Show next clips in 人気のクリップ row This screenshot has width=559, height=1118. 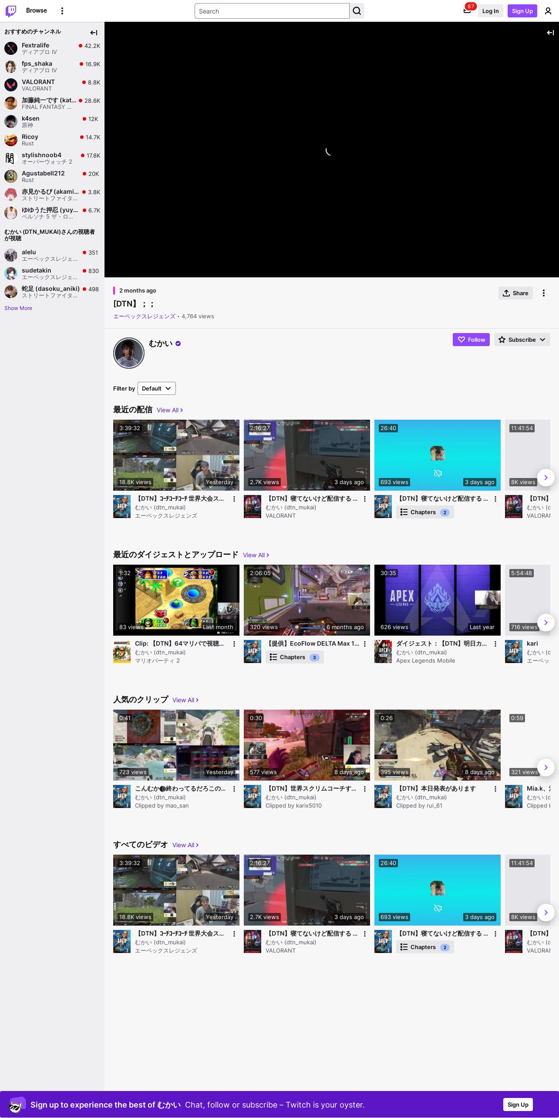pos(546,768)
